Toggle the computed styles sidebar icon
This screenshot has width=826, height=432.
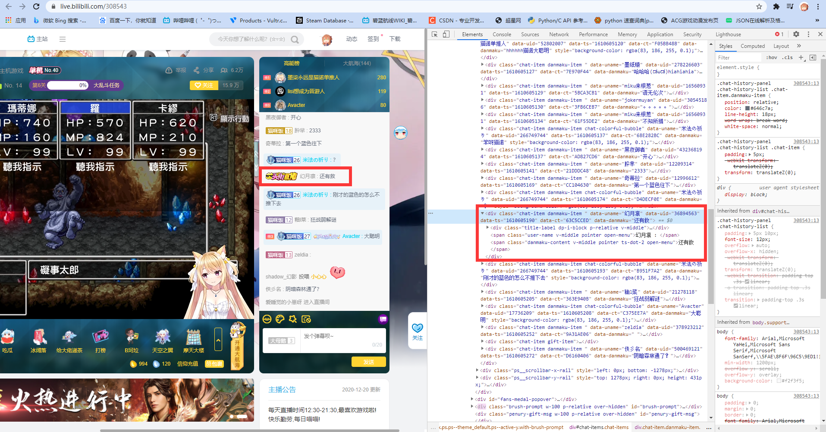(x=813, y=57)
